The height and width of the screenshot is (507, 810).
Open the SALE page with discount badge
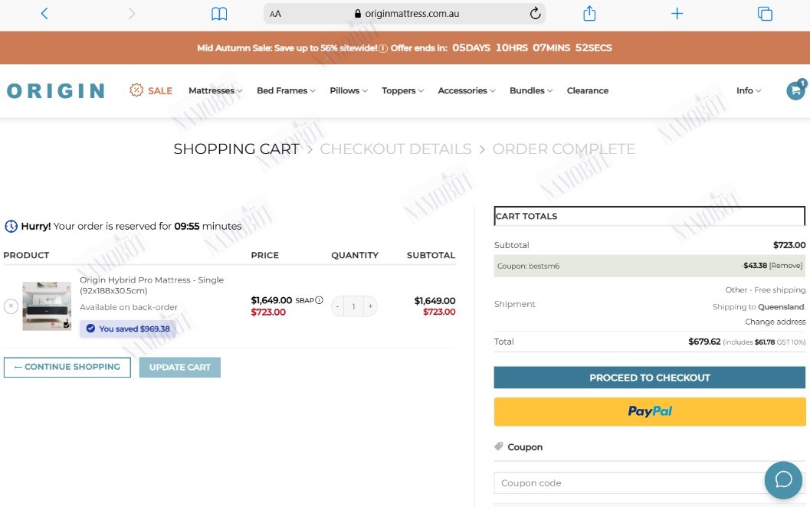tap(151, 90)
